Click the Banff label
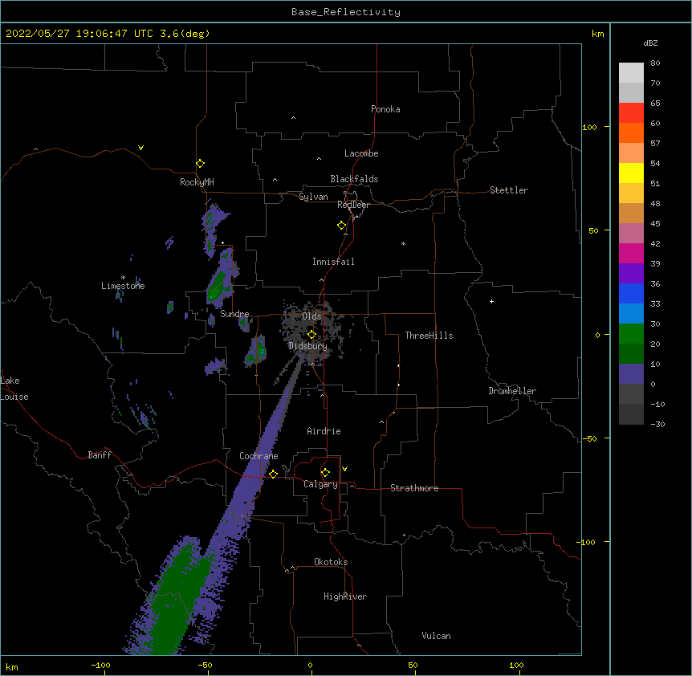The image size is (692, 676). [x=100, y=455]
